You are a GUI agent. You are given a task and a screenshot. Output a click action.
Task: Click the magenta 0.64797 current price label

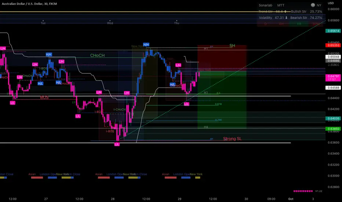pos(333,78)
